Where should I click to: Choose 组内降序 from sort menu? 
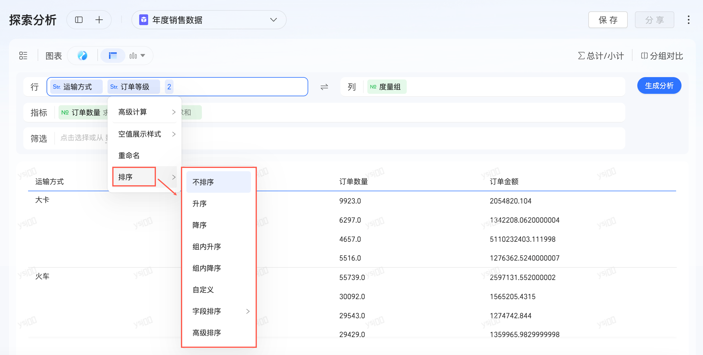[207, 268]
